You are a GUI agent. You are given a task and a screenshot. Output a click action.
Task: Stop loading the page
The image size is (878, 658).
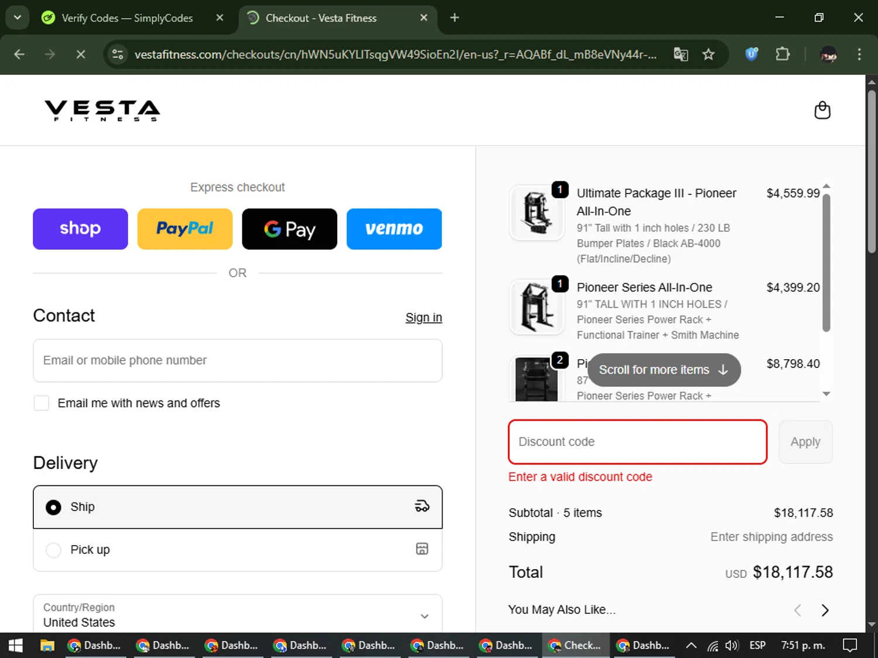pyautogui.click(x=81, y=54)
